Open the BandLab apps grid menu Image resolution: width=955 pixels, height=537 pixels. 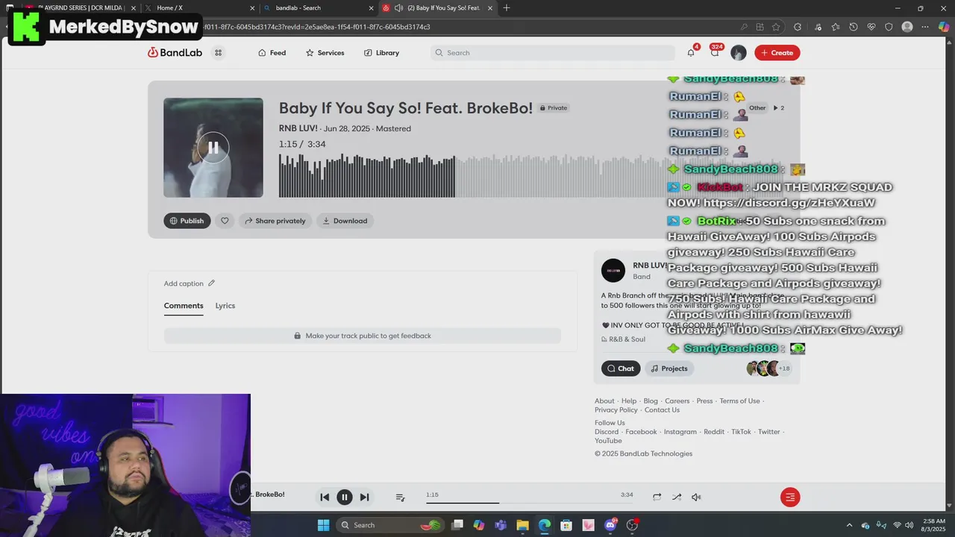tap(218, 53)
